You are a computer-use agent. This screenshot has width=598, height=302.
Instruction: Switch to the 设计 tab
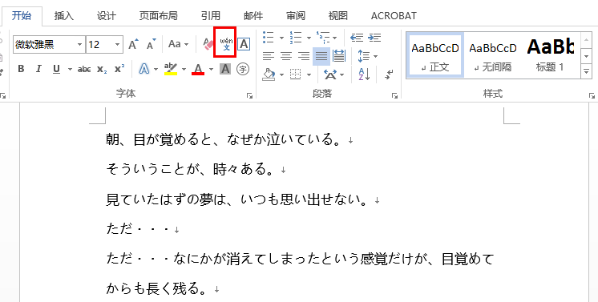point(106,16)
